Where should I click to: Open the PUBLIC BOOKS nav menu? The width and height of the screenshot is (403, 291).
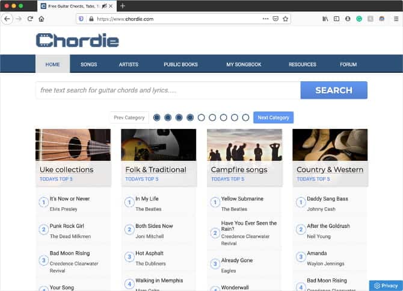[180, 64]
